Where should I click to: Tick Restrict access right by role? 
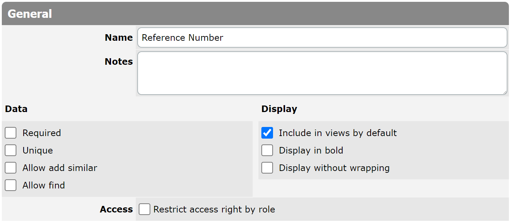pyautogui.click(x=145, y=209)
